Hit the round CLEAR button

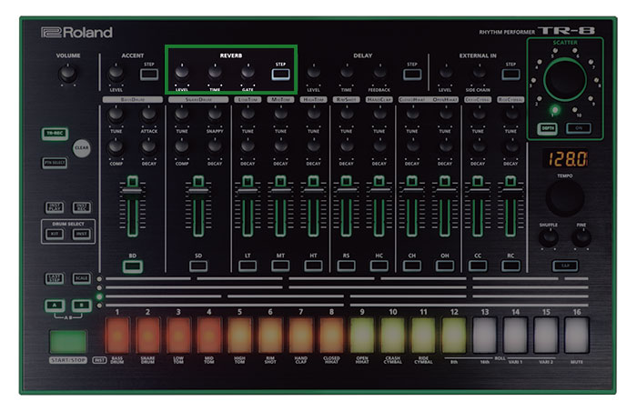click(82, 148)
